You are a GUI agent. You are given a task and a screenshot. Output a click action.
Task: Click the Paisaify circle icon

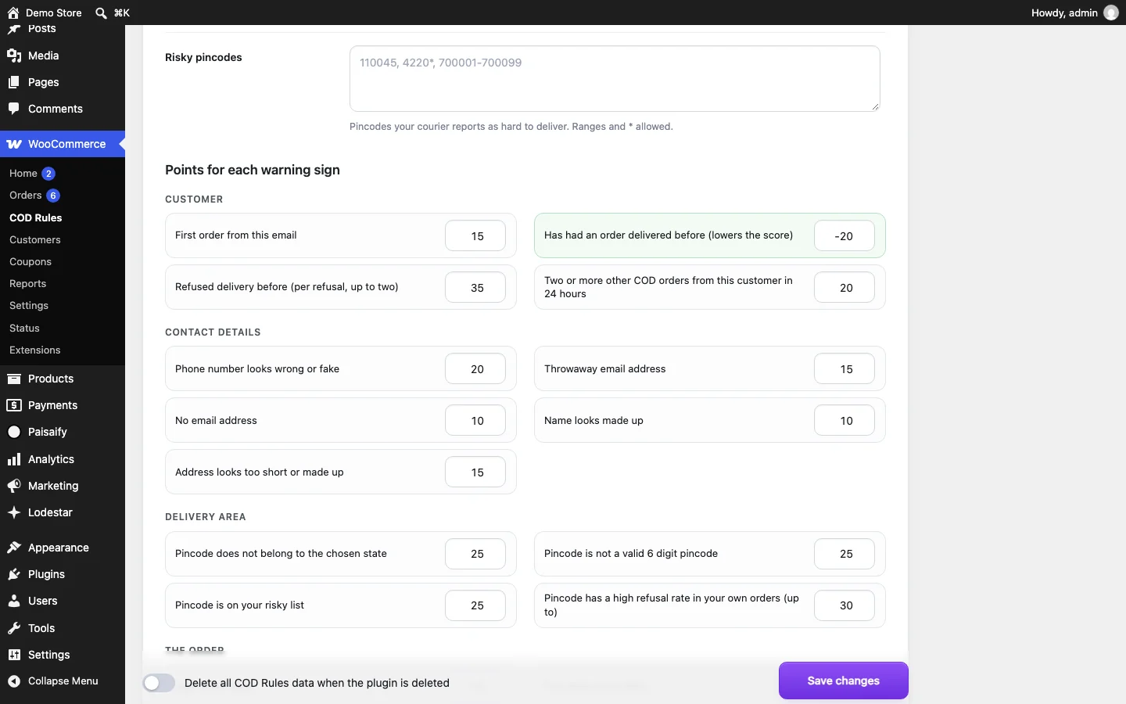[14, 432]
